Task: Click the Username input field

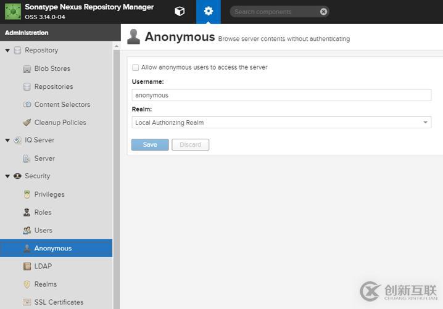Action: coord(281,95)
